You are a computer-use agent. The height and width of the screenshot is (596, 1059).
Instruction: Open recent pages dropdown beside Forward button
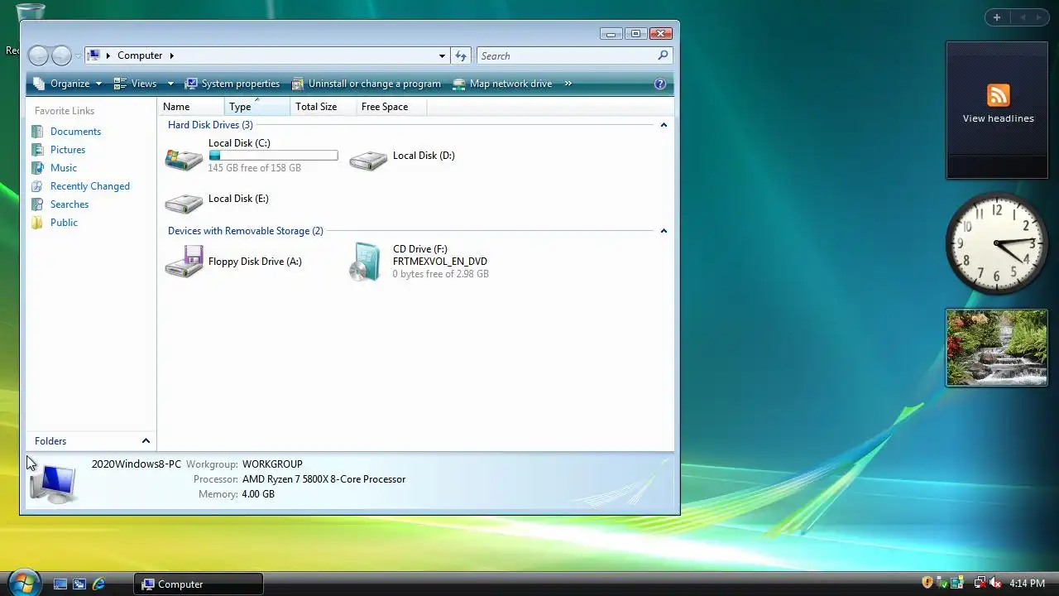click(78, 56)
